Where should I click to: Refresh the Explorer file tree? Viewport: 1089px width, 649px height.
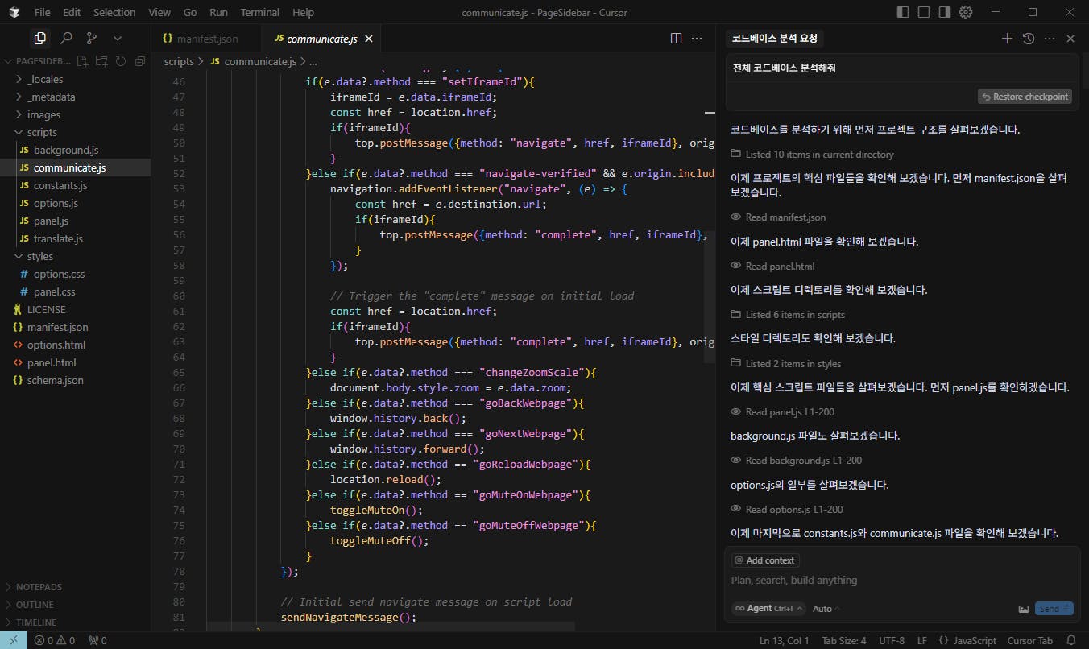tap(121, 61)
